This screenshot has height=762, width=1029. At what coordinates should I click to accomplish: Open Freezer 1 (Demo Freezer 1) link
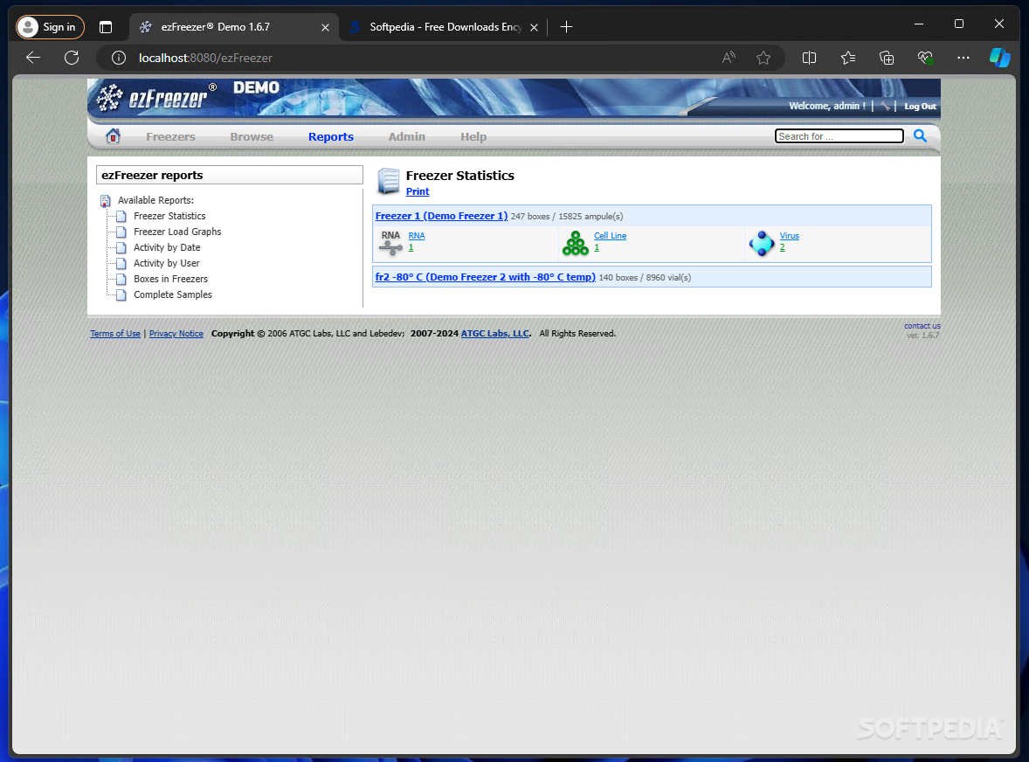point(441,216)
